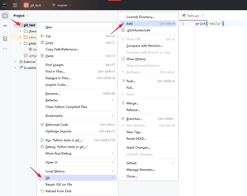
Task: Open the hamburger main menu icon
Action: (x=15, y=5)
